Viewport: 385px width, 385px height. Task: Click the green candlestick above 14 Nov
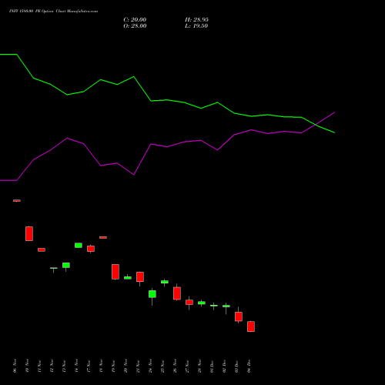79,245
